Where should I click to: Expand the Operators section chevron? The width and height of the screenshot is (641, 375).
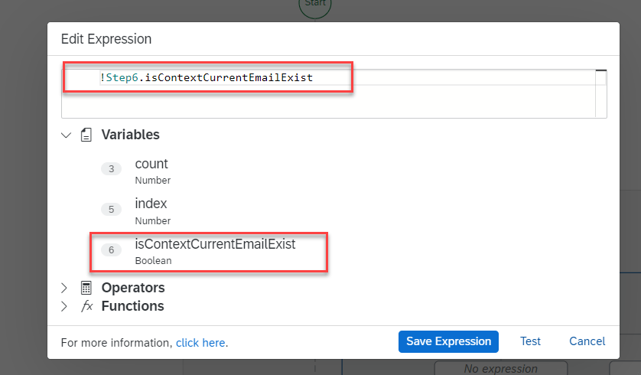(x=66, y=288)
